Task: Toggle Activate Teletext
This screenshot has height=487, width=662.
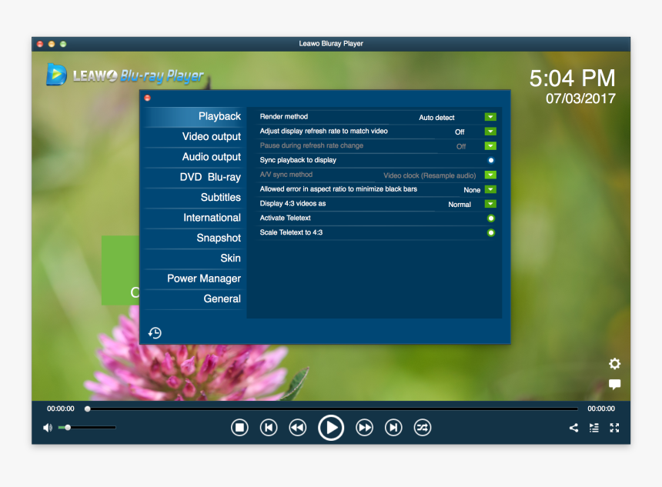Action: pos(490,218)
